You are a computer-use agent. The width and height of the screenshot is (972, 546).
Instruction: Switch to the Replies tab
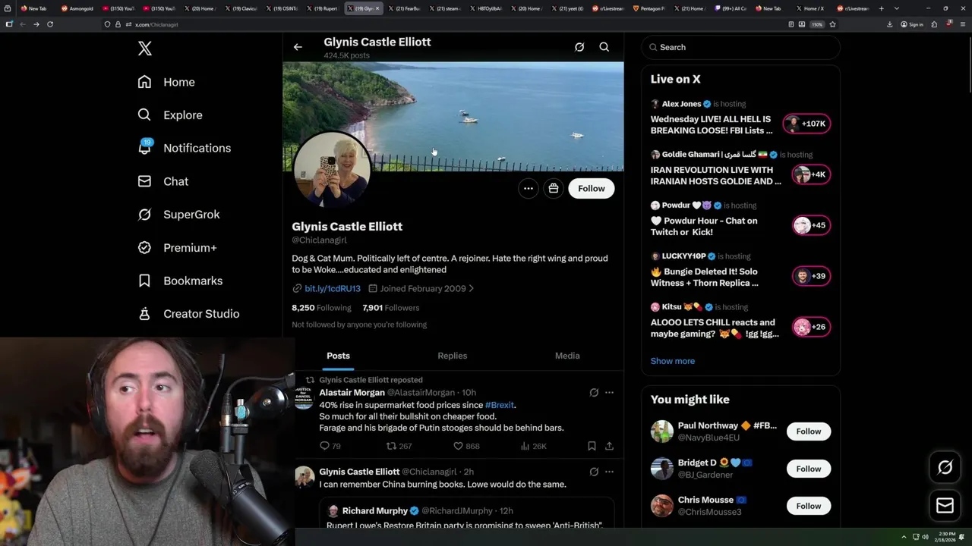tap(453, 356)
